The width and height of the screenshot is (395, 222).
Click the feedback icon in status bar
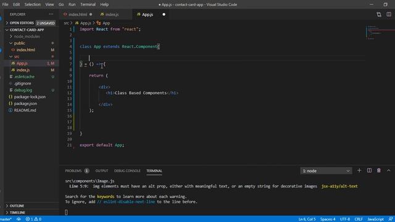point(391,220)
